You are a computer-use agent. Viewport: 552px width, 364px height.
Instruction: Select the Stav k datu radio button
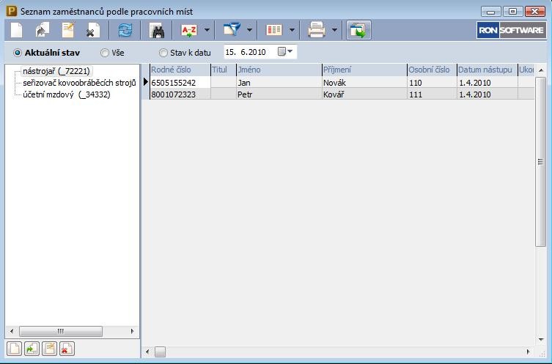pyautogui.click(x=163, y=53)
